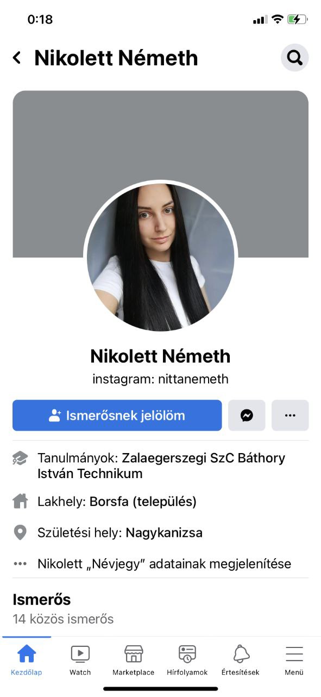
Task: Switch to the Watch tab
Action: click(x=80, y=659)
